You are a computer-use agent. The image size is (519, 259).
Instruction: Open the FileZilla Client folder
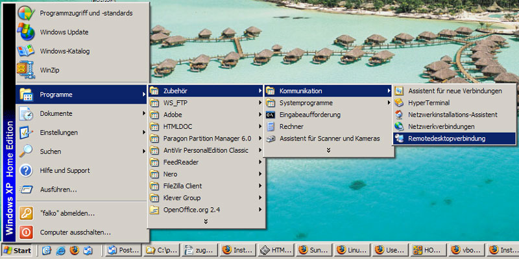[206, 186]
